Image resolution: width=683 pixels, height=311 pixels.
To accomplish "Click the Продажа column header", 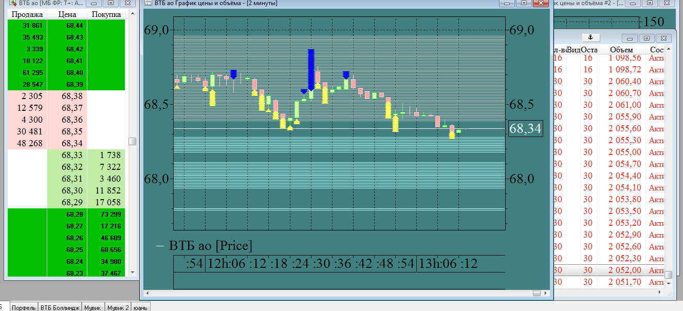I will point(27,14).
